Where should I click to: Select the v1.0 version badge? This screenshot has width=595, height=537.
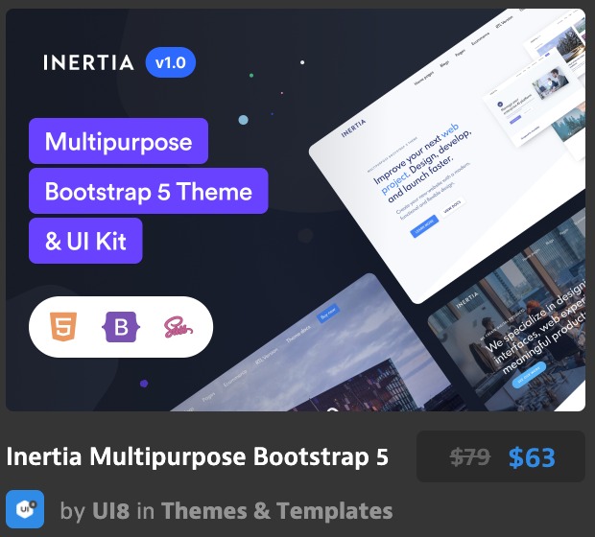point(171,63)
